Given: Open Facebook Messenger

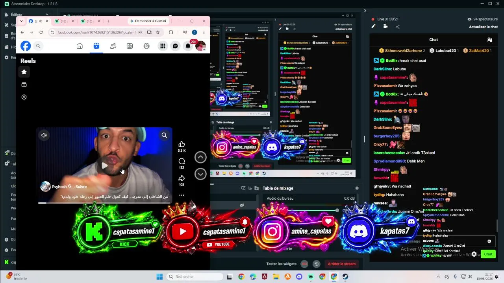Looking at the screenshot, I should pos(176,46).
